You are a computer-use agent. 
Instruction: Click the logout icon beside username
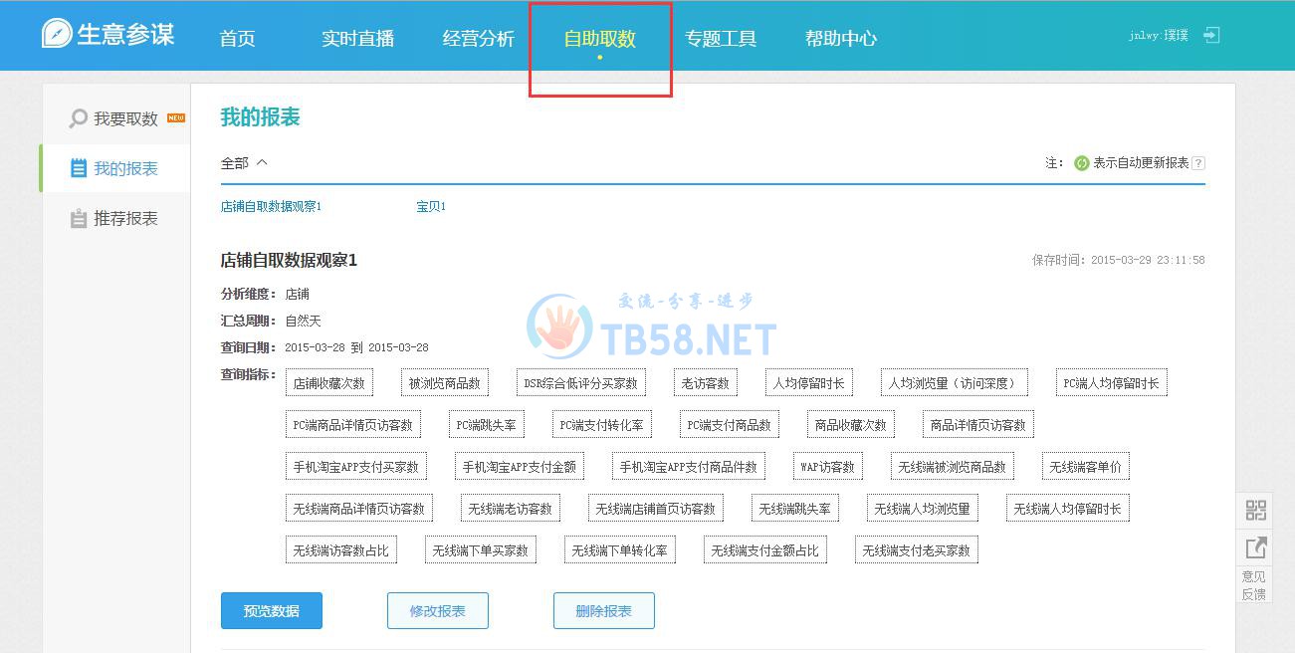point(1211,35)
